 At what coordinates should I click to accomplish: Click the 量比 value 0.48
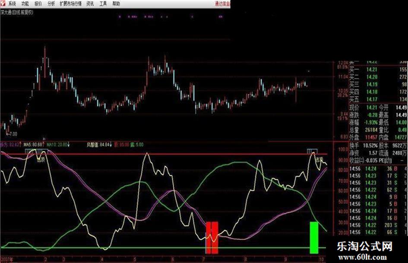point(402,130)
